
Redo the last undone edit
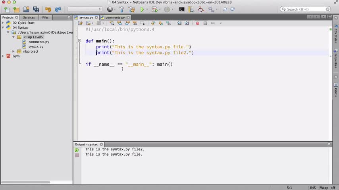click(x=58, y=9)
